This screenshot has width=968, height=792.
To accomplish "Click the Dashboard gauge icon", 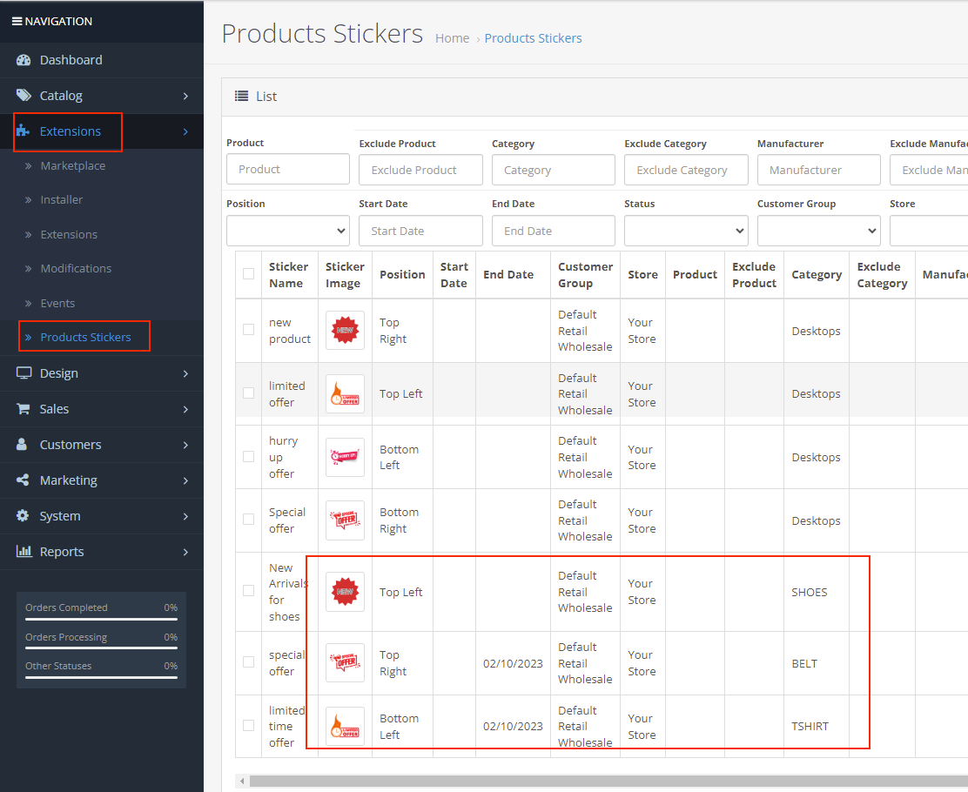I will 24,60.
